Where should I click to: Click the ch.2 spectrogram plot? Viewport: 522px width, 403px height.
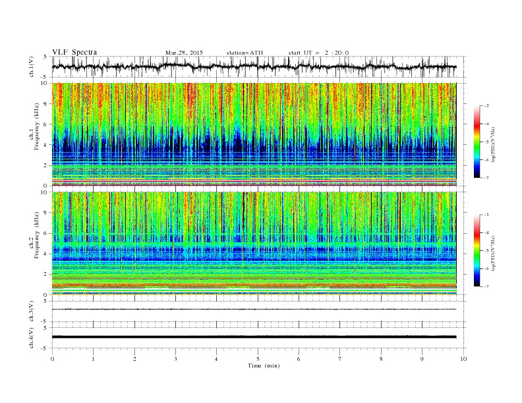coord(254,244)
